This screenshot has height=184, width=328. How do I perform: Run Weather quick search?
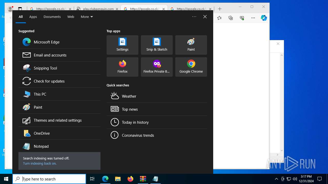157,96
